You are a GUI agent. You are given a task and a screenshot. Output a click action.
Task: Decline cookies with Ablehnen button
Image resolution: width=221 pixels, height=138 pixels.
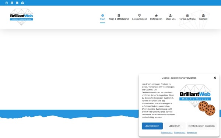pyautogui.click(x=175, y=126)
